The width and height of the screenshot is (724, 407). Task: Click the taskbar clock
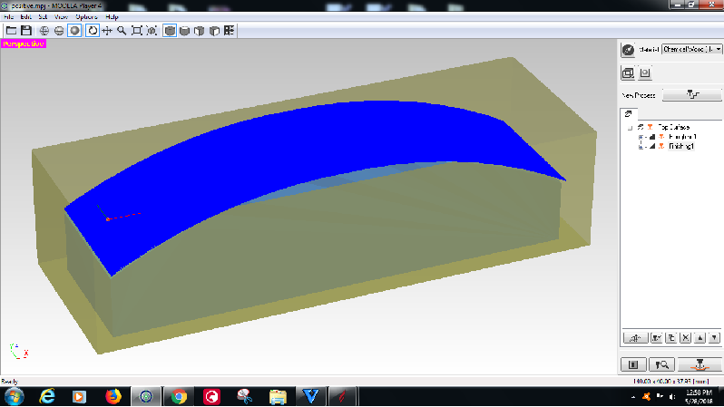(x=699, y=397)
